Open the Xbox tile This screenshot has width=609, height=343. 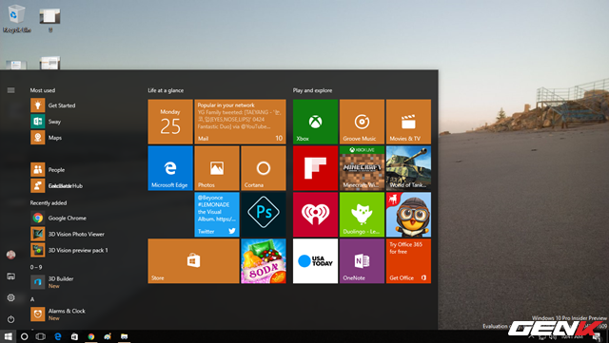pos(315,122)
